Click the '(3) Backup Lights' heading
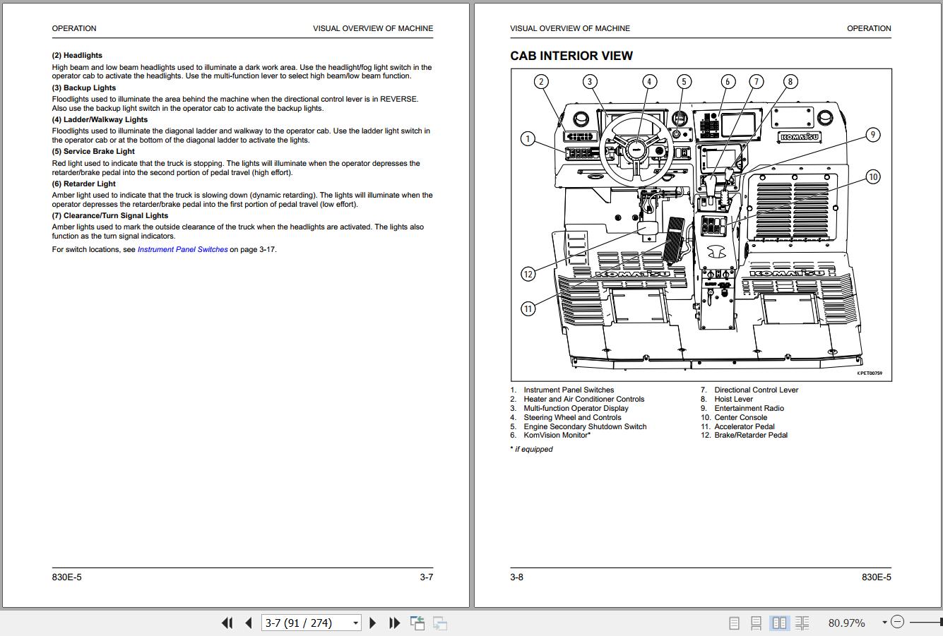This screenshot has height=636, width=943. [x=84, y=88]
